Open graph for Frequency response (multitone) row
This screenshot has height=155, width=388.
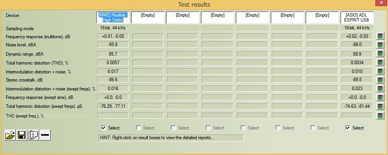380,36
